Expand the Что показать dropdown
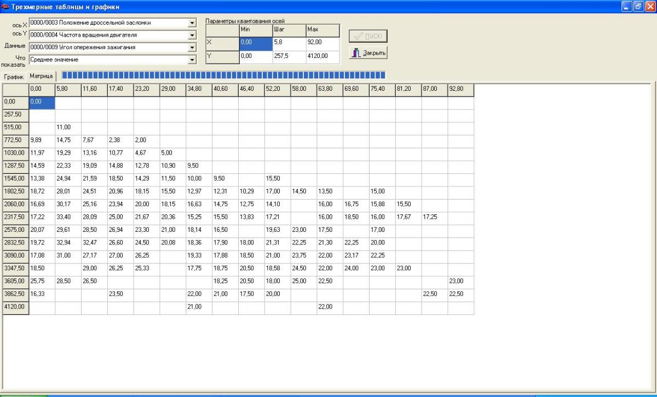Image resolution: width=657 pixels, height=397 pixels. (x=192, y=60)
